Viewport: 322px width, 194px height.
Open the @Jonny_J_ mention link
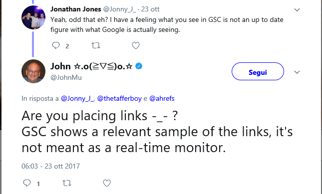click(x=77, y=99)
